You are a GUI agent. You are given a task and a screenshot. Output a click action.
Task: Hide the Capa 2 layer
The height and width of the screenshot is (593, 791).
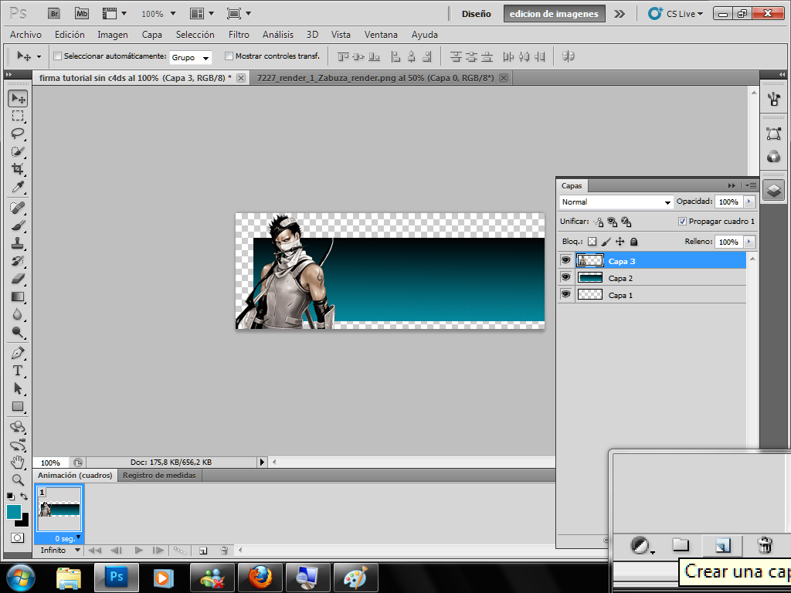click(566, 277)
